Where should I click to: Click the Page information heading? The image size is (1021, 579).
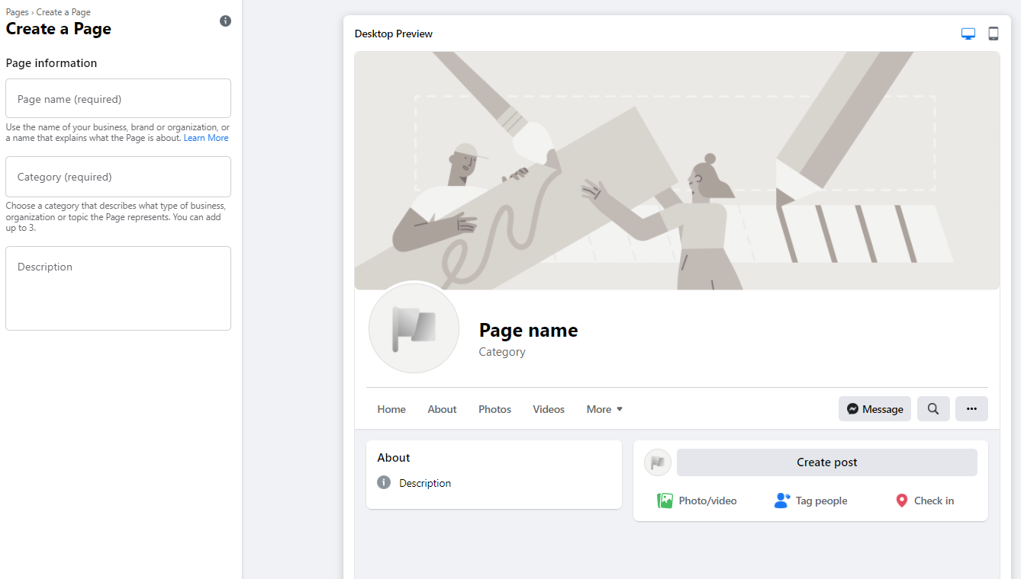pyautogui.click(x=51, y=63)
